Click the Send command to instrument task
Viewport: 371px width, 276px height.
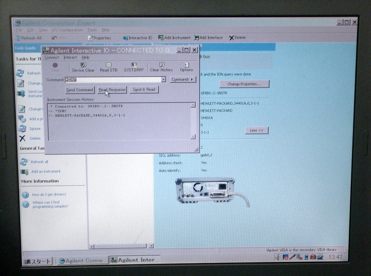tap(30, 94)
